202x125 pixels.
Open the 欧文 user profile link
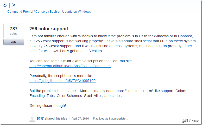(40, 119)
